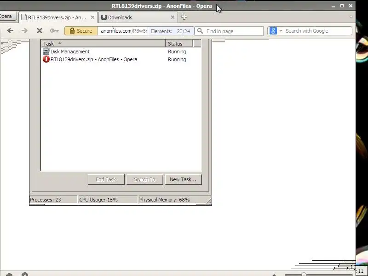Open the search engine dropdown arrow
The image size is (368, 276).
(281, 31)
